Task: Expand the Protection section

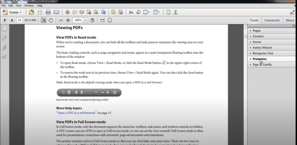Action: 271,59
